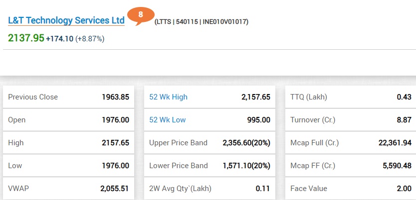Screen dimensions: 416x200
Task: Click the Low label in the first table
Action: coord(15,166)
